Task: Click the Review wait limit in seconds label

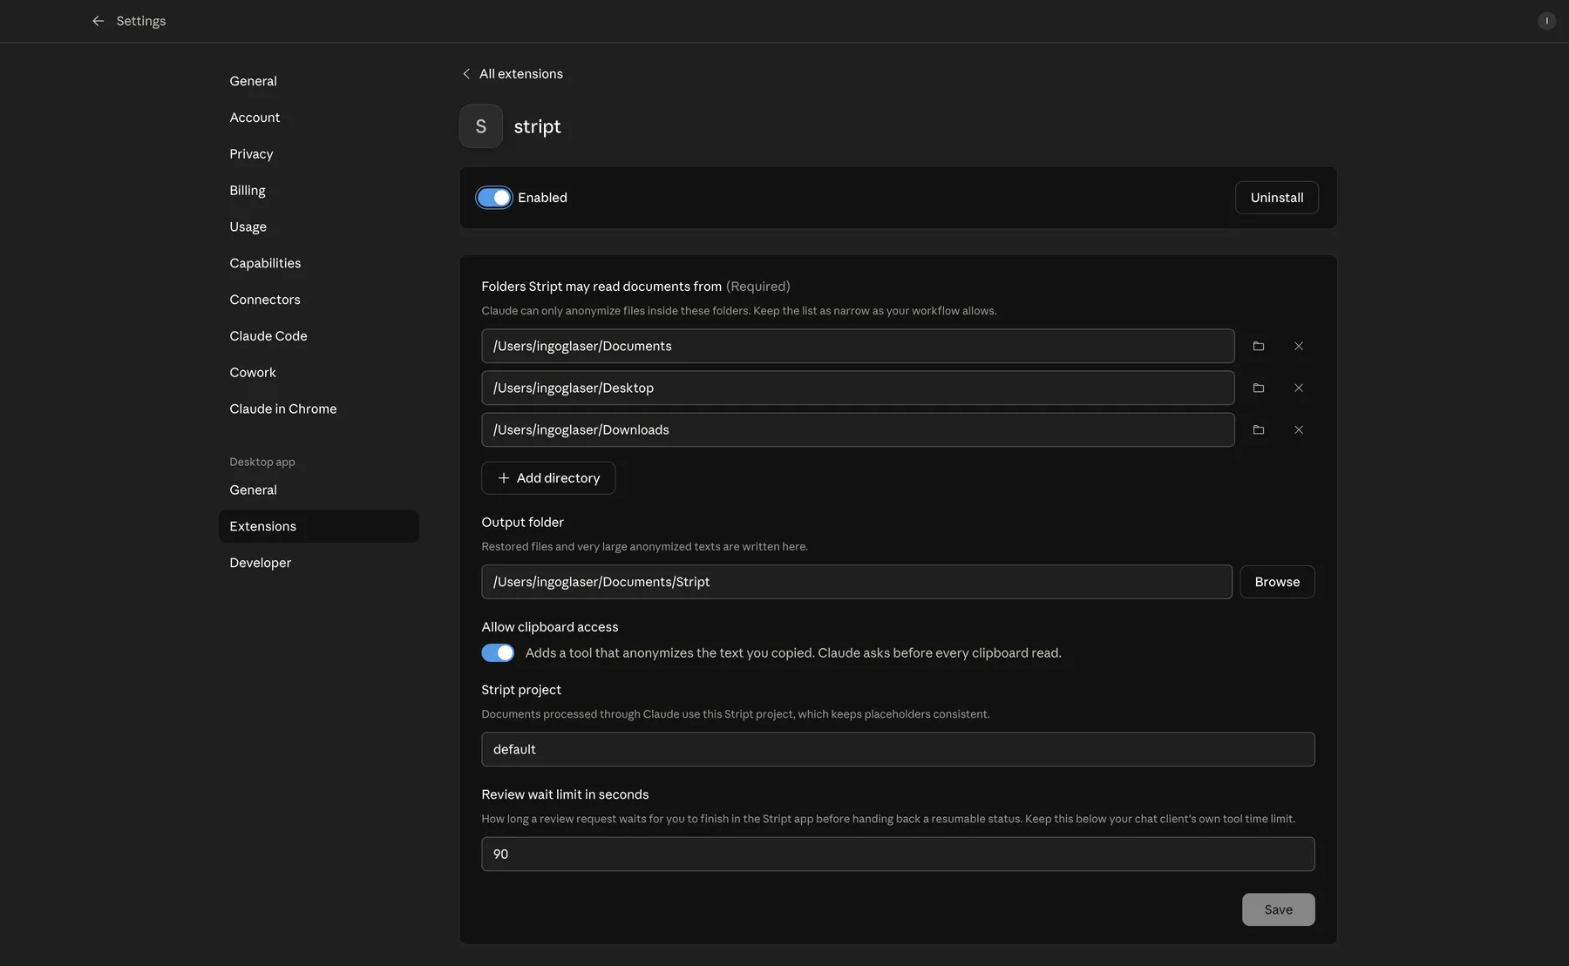Action: pos(565,794)
